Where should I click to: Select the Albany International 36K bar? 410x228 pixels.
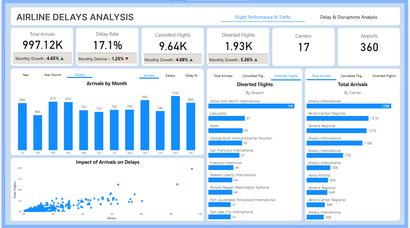[x=315, y=217]
